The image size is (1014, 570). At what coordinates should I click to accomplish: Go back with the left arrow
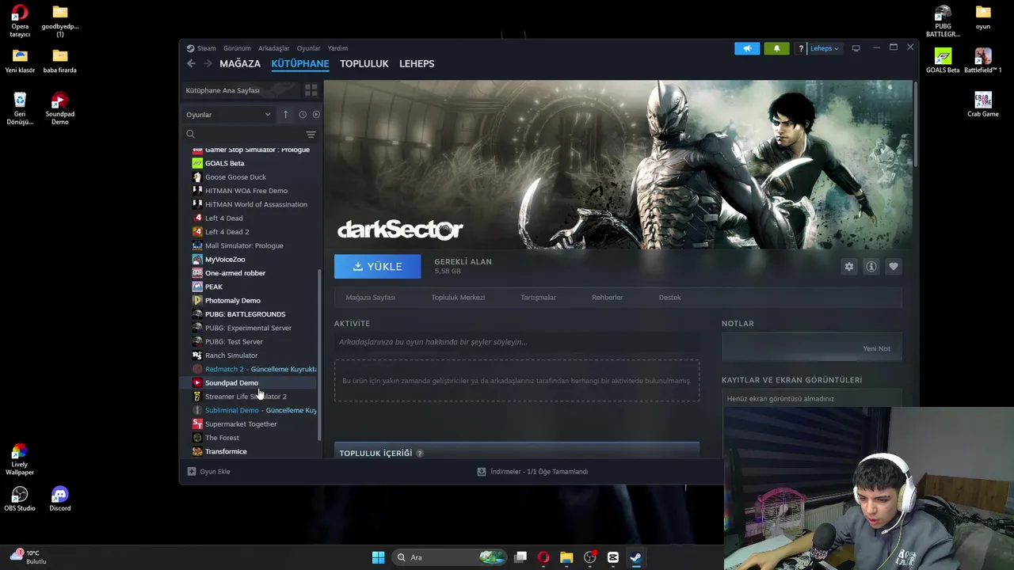tap(191, 63)
